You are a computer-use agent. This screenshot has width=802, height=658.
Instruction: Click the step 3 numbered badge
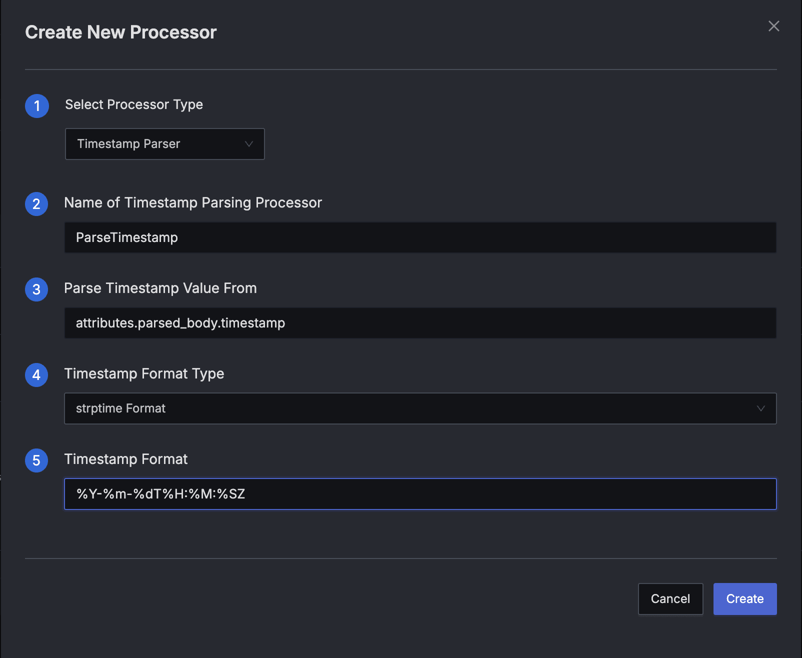[x=36, y=289]
